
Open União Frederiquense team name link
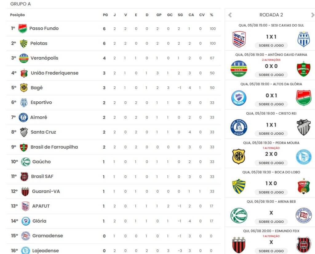[x=55, y=73]
